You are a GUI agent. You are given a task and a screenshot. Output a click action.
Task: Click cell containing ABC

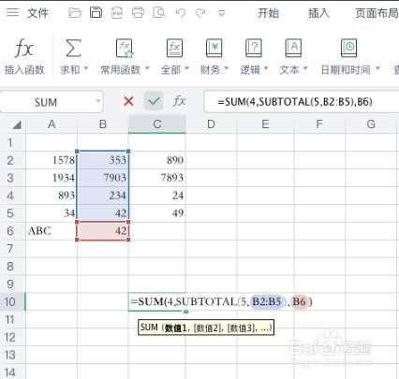coord(52,231)
